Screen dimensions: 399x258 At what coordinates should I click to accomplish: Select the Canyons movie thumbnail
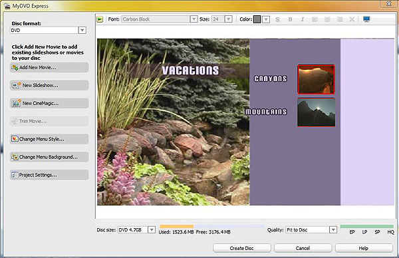[x=316, y=79]
